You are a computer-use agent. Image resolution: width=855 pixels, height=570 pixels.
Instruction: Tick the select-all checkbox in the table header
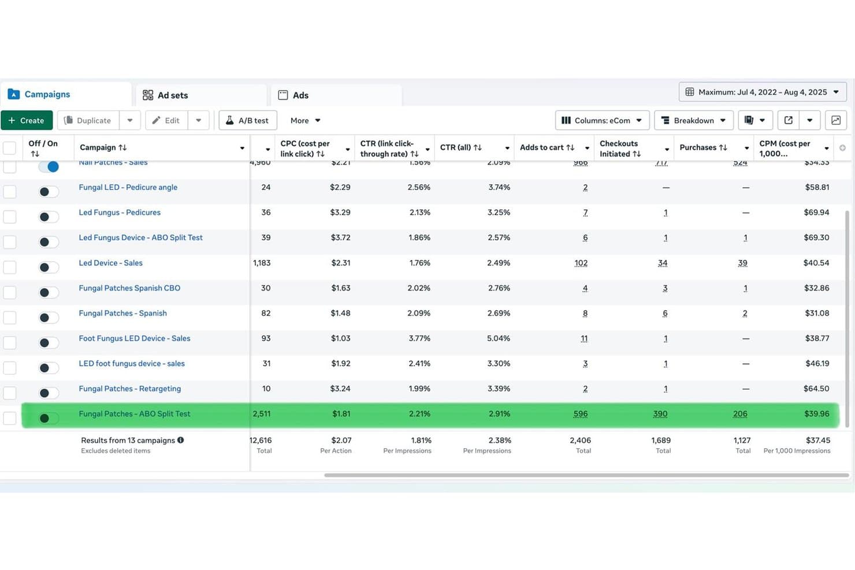(x=10, y=148)
